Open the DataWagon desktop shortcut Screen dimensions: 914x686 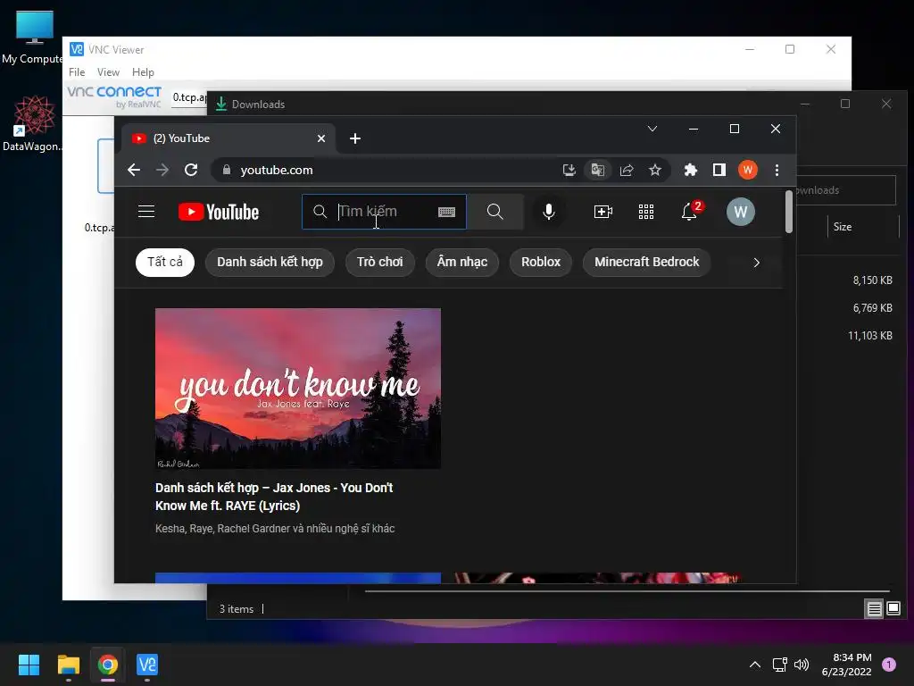(34, 123)
